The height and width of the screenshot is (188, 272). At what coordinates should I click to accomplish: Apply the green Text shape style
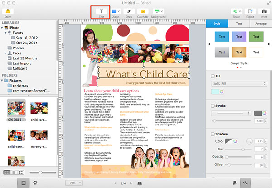click(256, 37)
